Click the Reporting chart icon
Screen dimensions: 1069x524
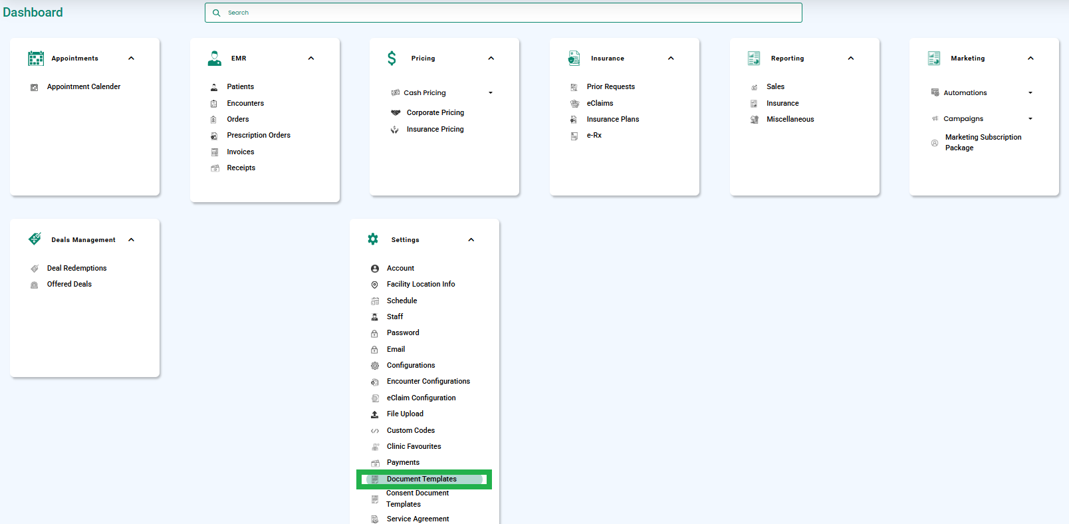pos(754,59)
